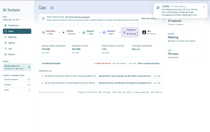Click the You Waiting pipeline step

click(x=149, y=32)
